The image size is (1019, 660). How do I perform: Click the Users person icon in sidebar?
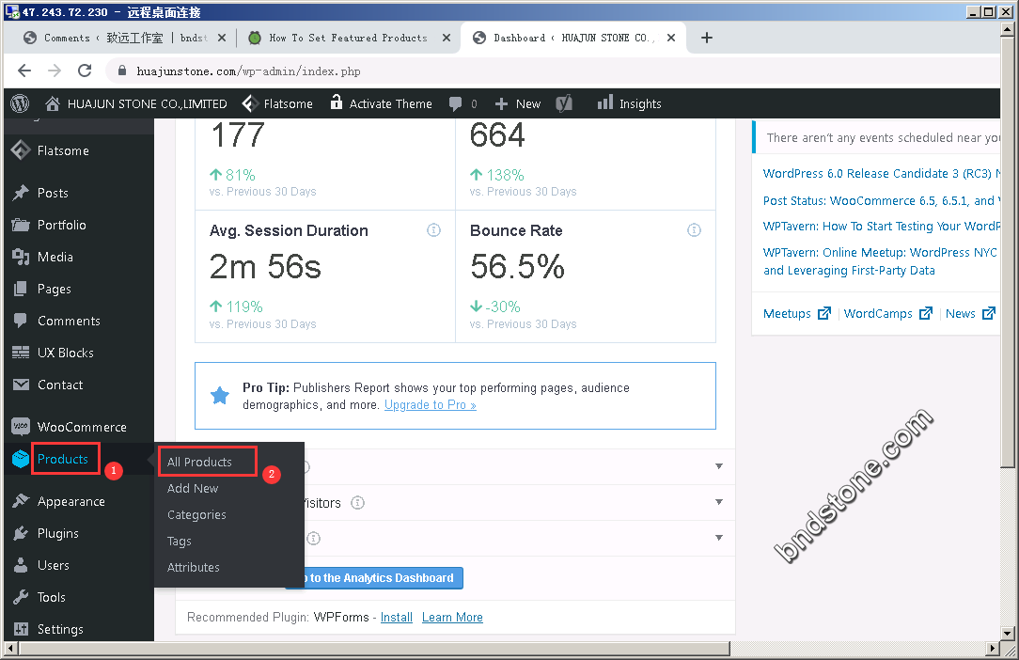(x=21, y=565)
